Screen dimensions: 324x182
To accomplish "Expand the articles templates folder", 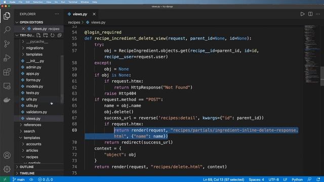I will [x=32, y=151].
